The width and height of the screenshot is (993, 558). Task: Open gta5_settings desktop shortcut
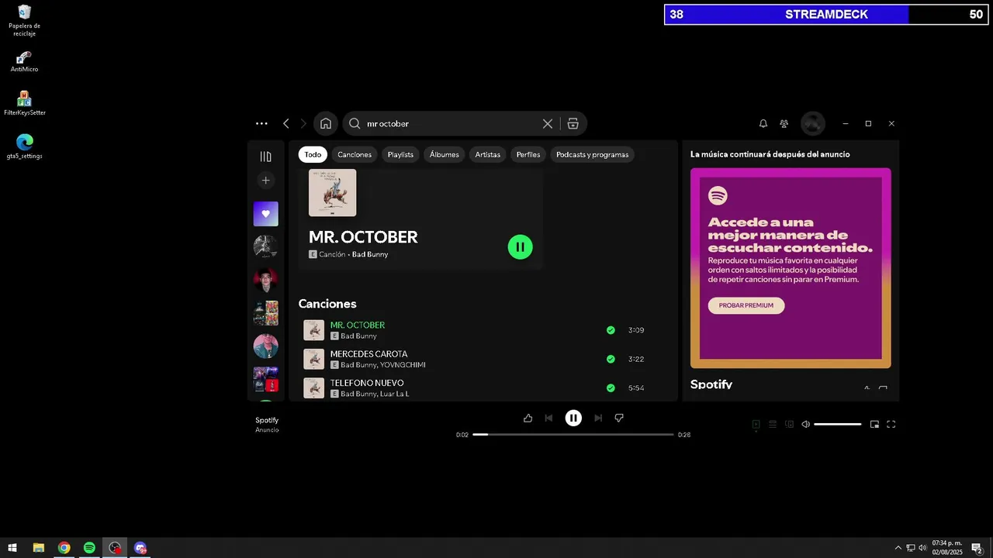[24, 146]
